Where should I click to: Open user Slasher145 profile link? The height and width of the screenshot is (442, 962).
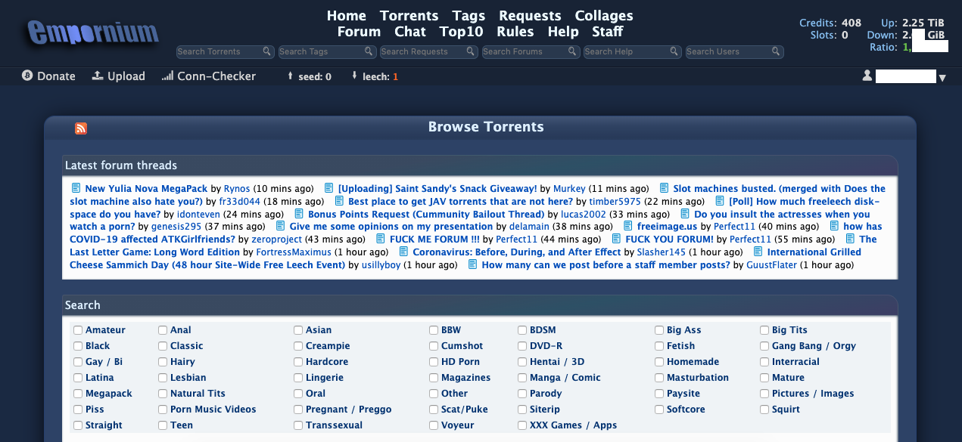tap(661, 252)
